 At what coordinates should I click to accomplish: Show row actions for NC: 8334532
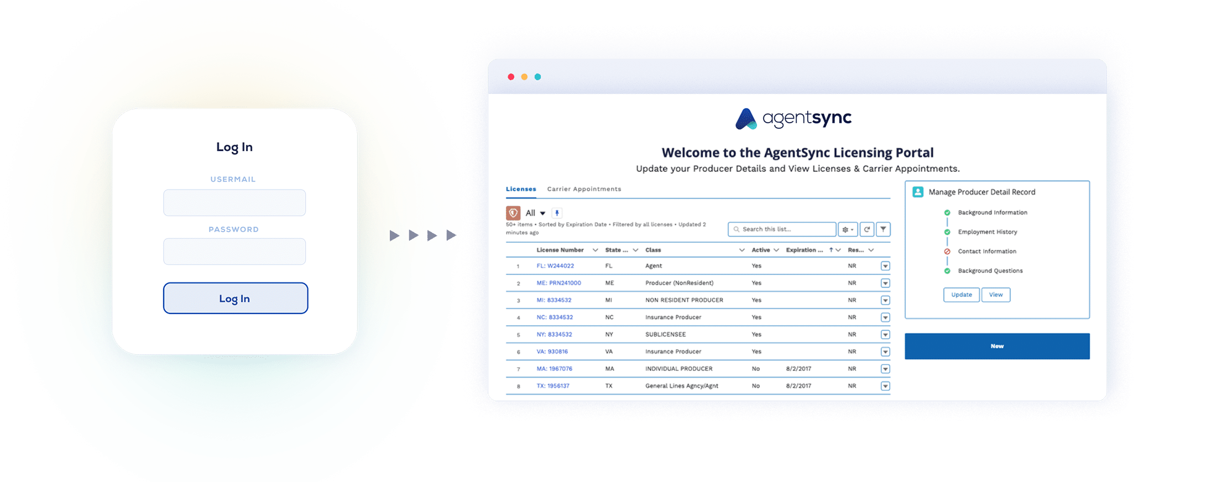pyautogui.click(x=885, y=318)
